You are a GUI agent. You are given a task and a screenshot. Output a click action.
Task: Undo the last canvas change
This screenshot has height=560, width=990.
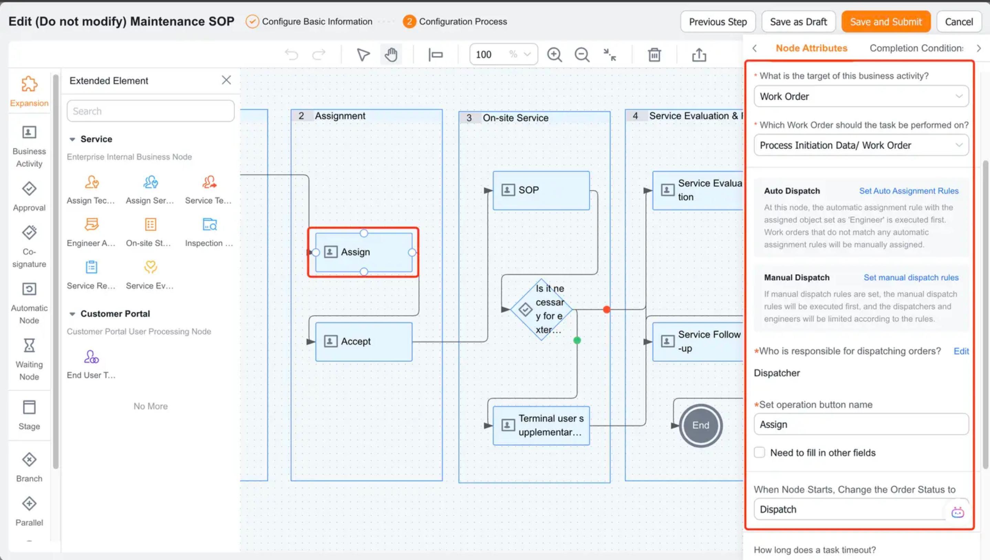tap(292, 55)
